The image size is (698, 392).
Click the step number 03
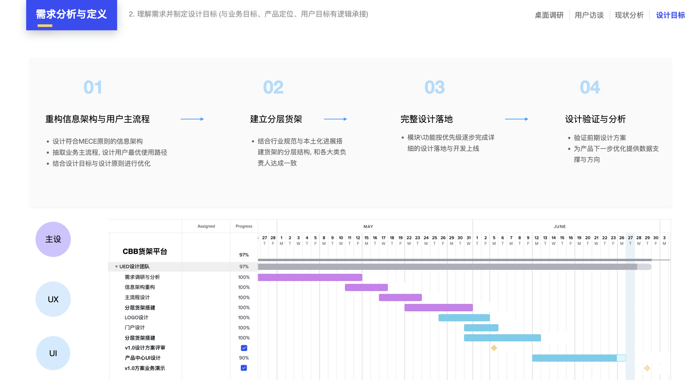435,87
